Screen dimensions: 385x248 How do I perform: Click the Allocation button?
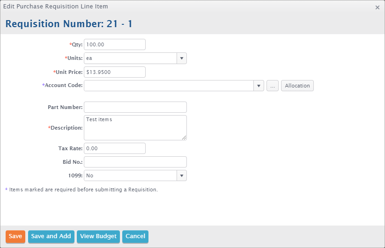tap(297, 86)
